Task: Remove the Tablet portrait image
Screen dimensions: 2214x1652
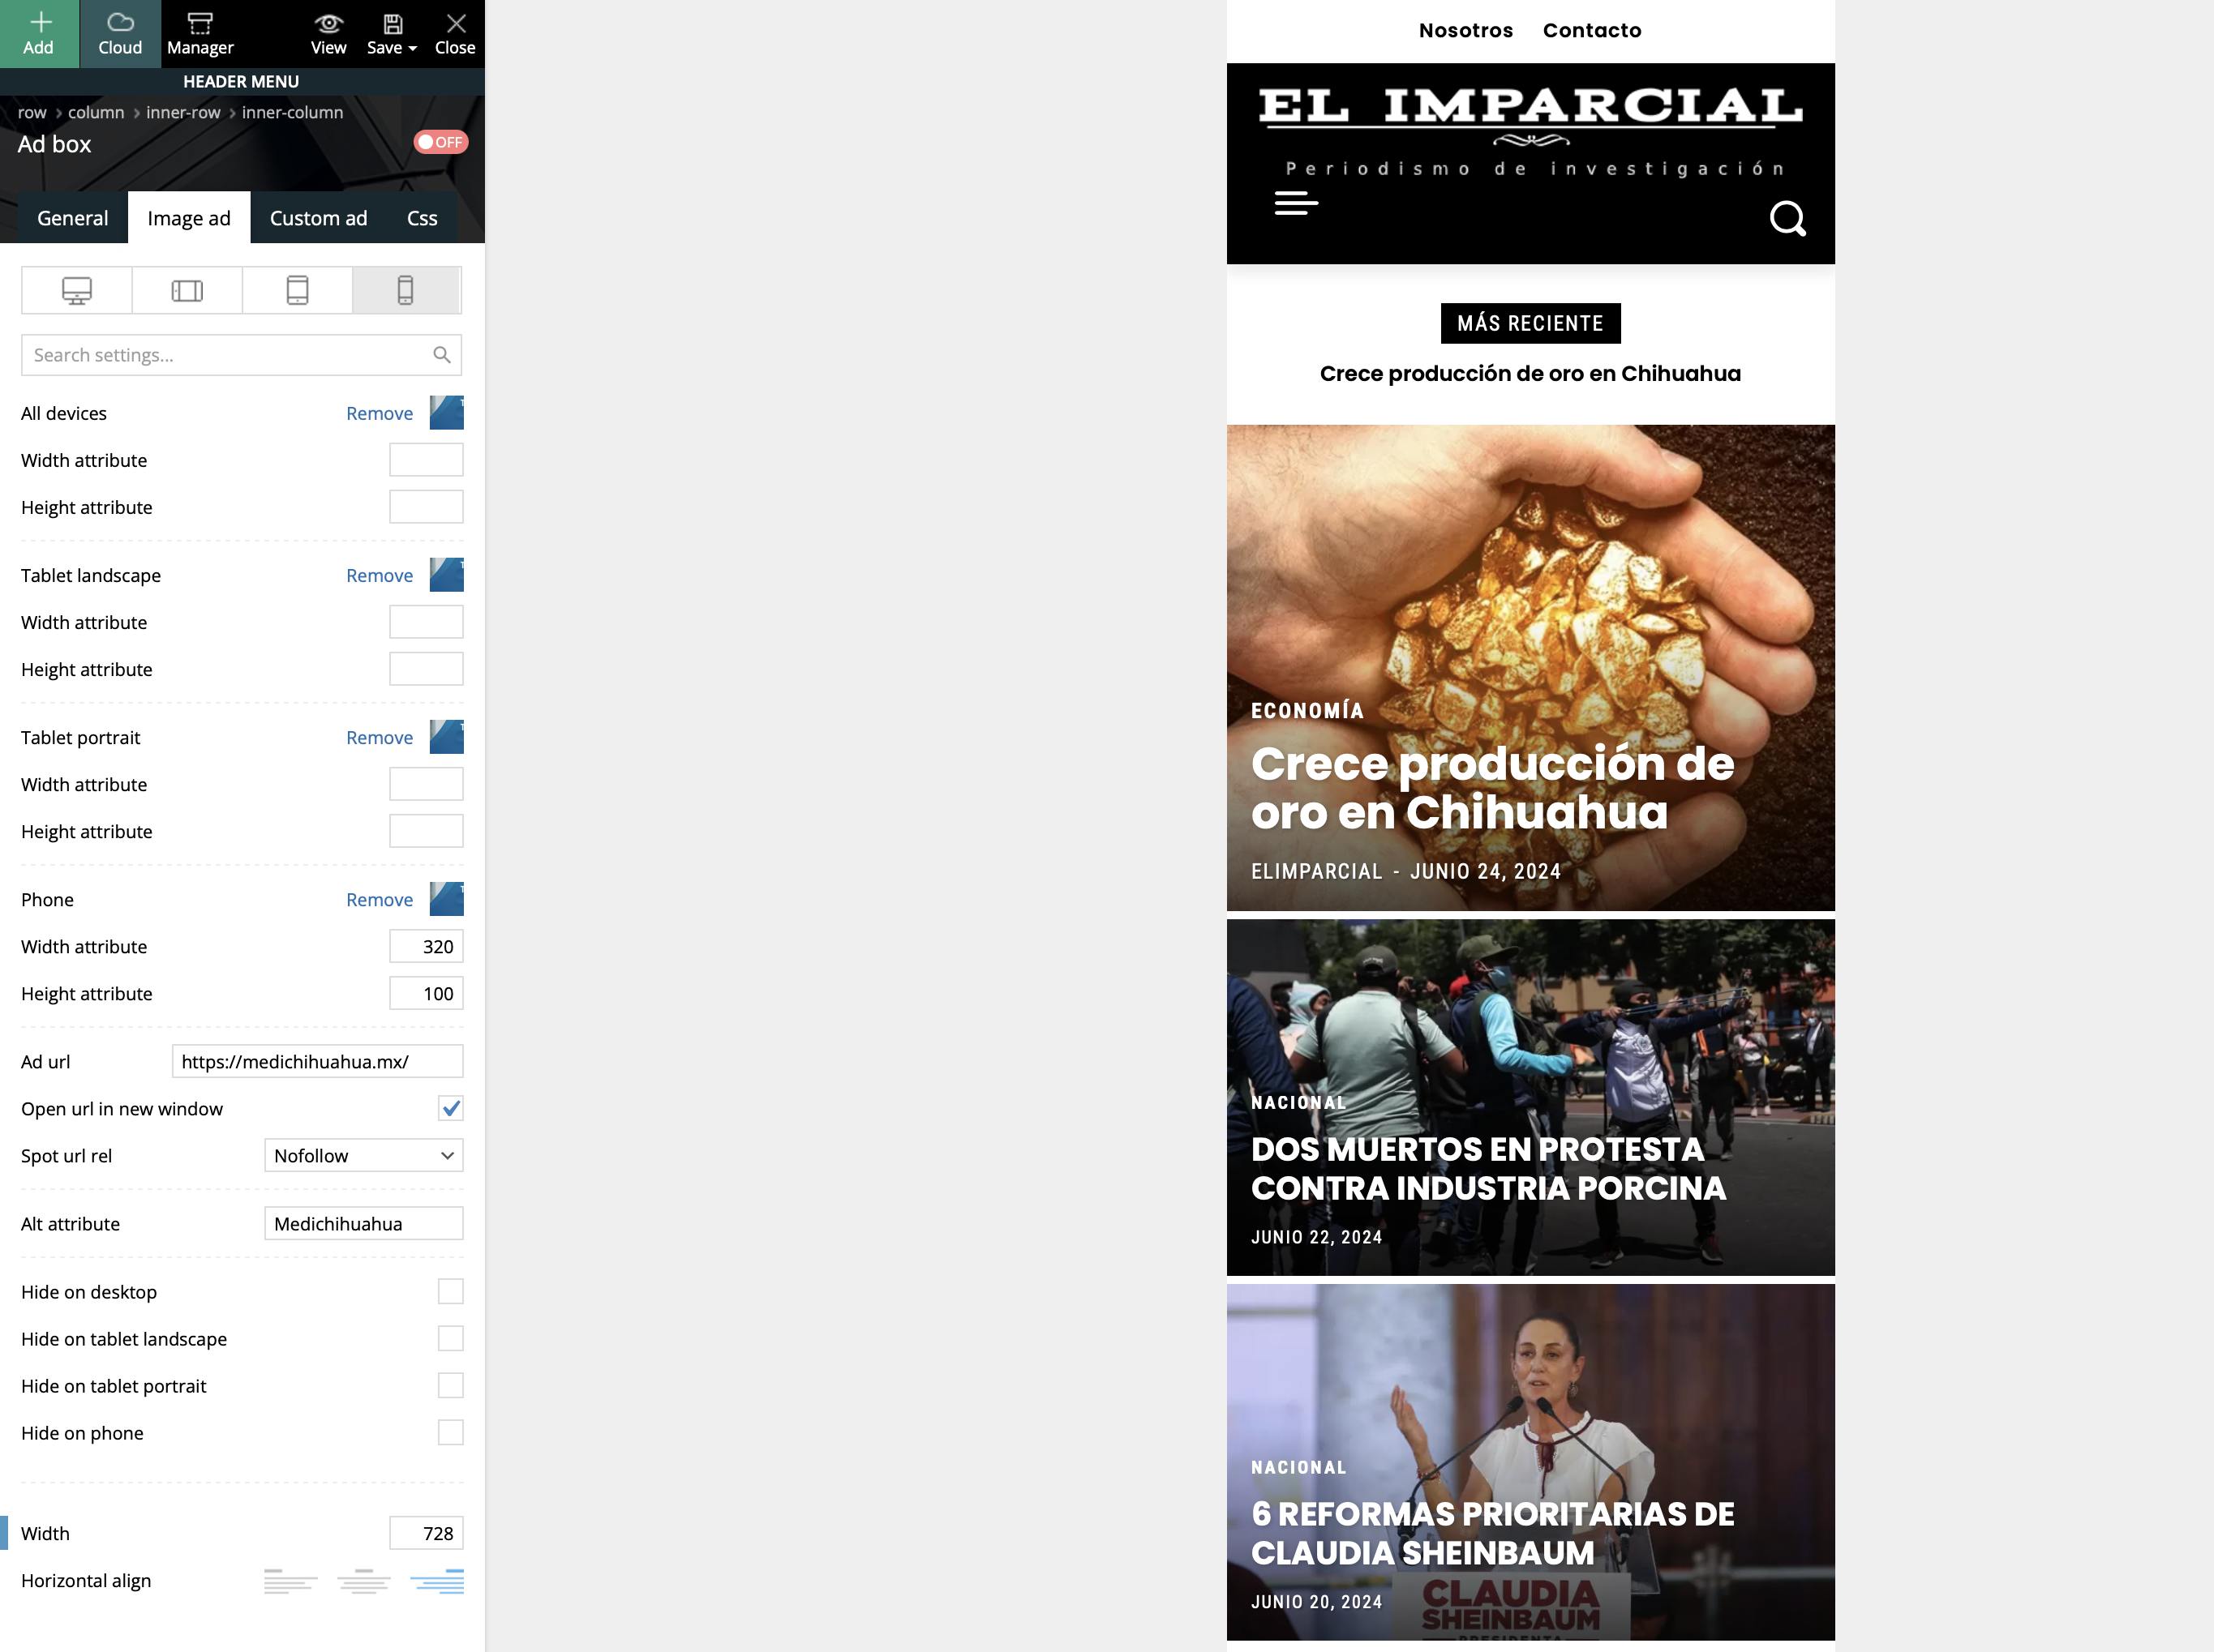Action: tap(380, 737)
